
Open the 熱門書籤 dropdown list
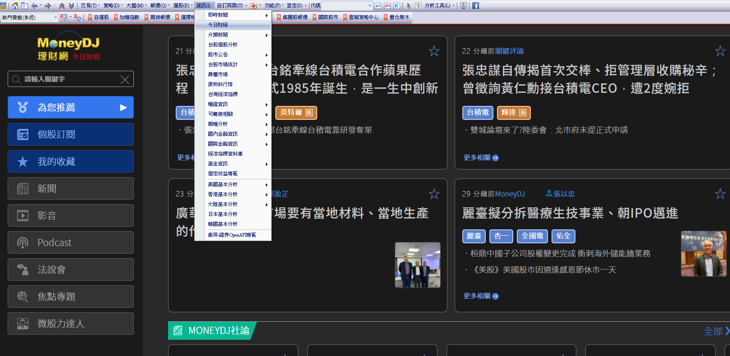coord(55,18)
